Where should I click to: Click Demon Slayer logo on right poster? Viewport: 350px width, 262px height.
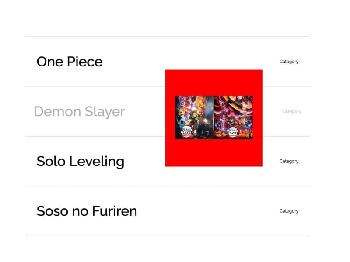pos(232,131)
